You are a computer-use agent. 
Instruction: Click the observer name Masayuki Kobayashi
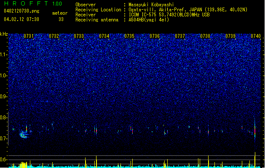151,5
